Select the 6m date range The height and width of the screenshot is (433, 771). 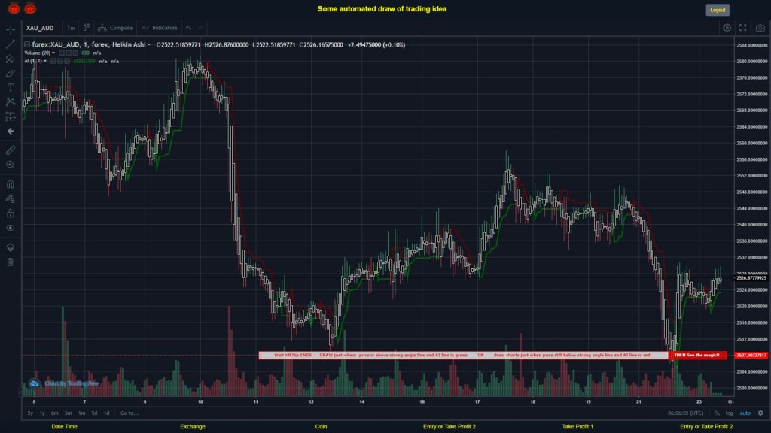point(54,413)
